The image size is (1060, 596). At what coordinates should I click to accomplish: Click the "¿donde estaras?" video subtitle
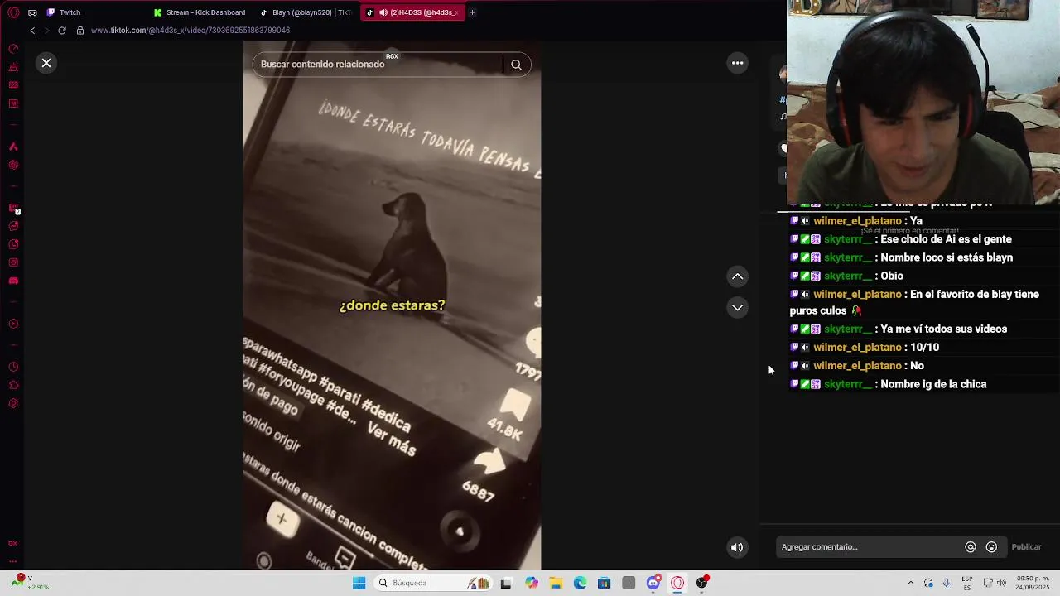click(392, 305)
